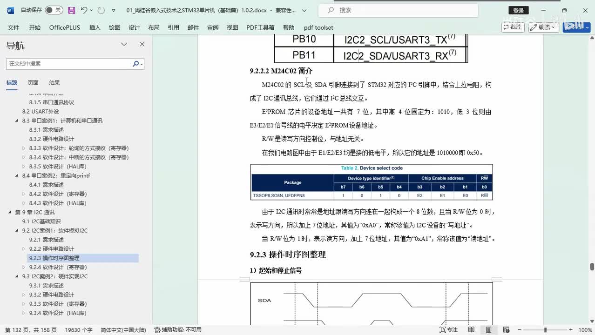595x335 pixels.
Task: Click the search box in title bar
Action: [398, 10]
